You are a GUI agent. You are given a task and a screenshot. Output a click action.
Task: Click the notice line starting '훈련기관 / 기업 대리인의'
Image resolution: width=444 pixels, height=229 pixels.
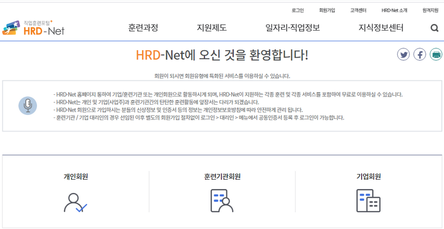point(199,118)
